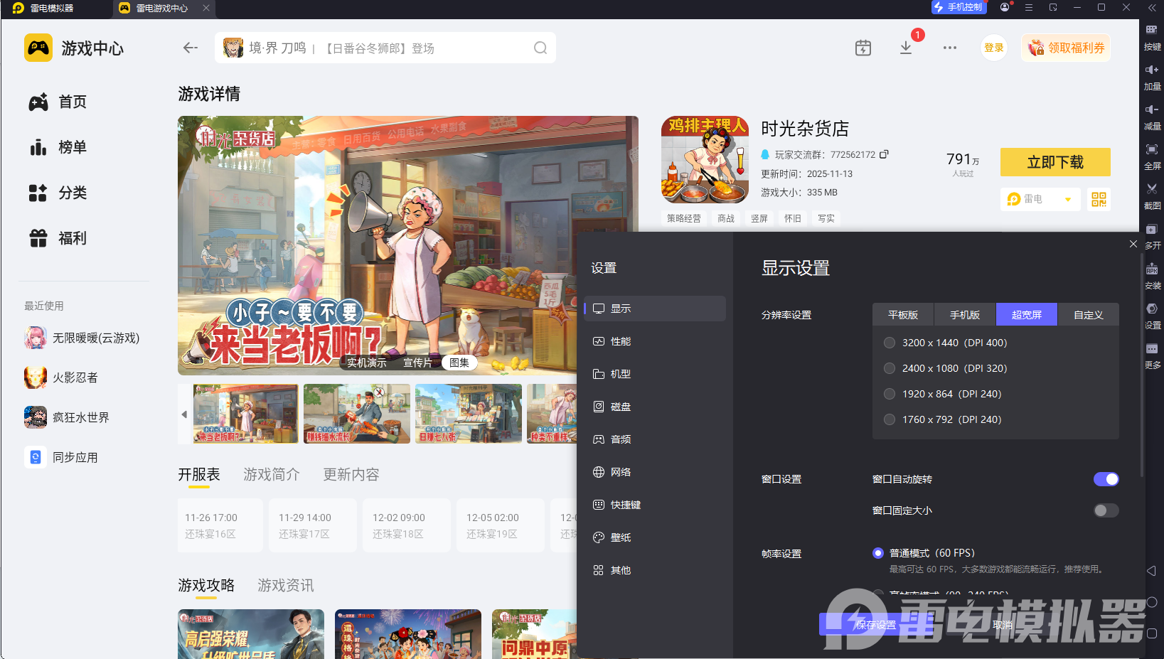Switch to the 手机版 resolution tab
The width and height of the screenshot is (1164, 659).
965,315
